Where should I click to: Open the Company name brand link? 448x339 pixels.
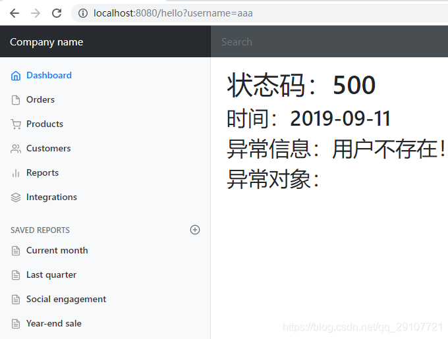pyautogui.click(x=47, y=42)
